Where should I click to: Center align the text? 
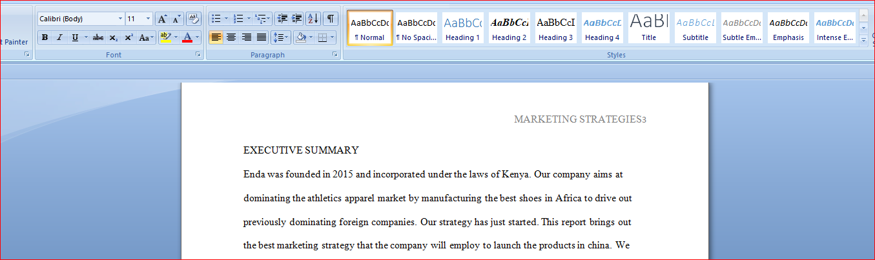231,37
